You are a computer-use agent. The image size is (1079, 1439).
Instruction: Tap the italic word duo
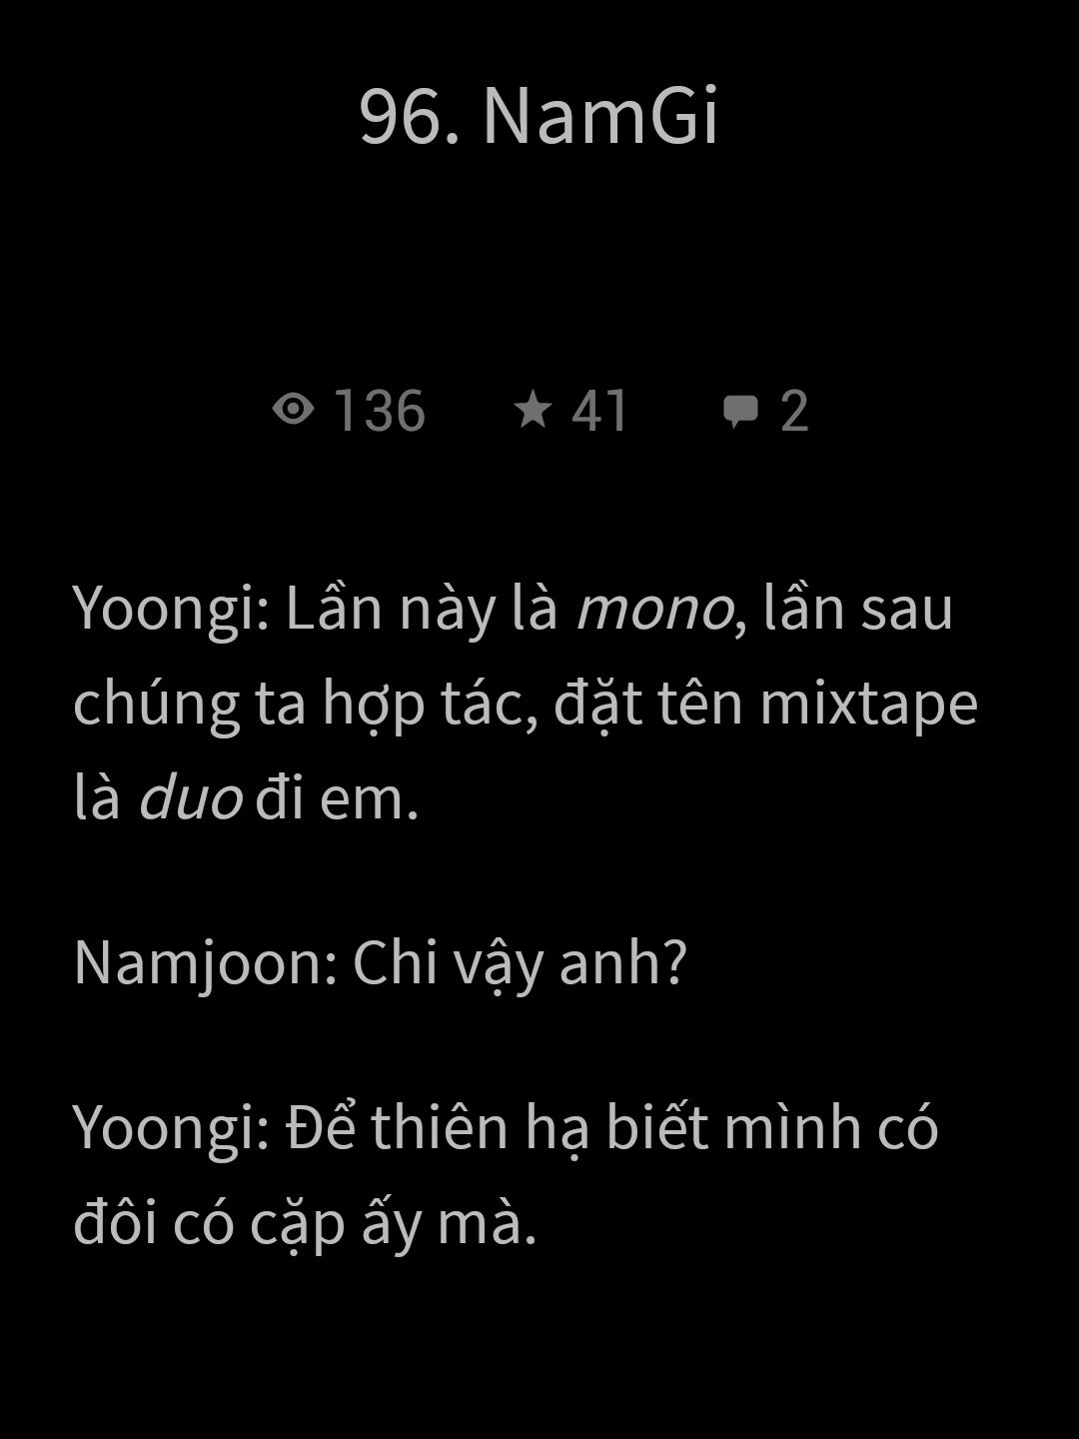tap(190, 798)
